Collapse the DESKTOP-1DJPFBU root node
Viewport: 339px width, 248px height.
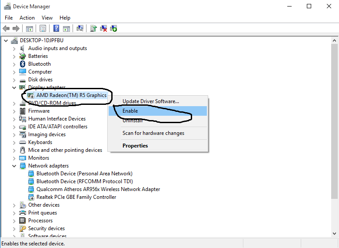click(x=6, y=40)
